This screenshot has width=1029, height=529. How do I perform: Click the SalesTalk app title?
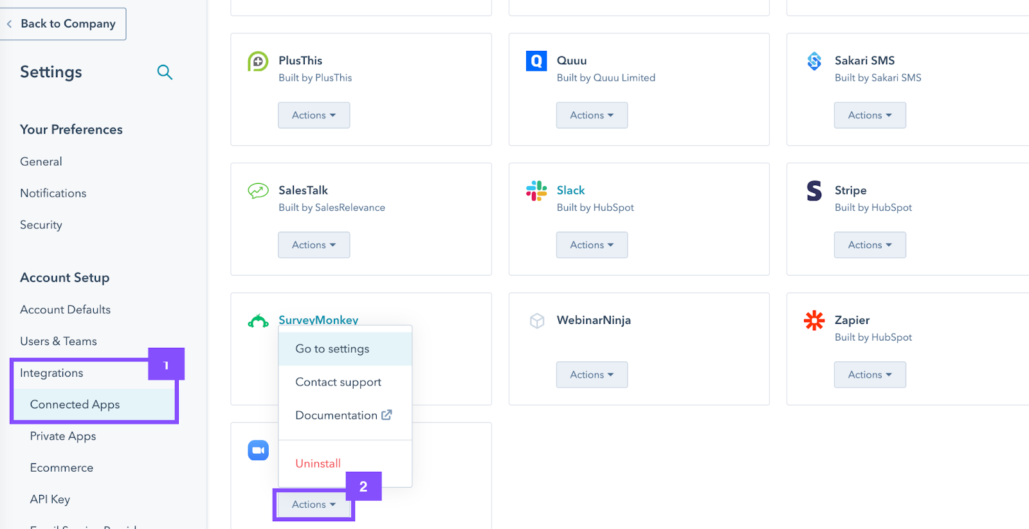[303, 190]
